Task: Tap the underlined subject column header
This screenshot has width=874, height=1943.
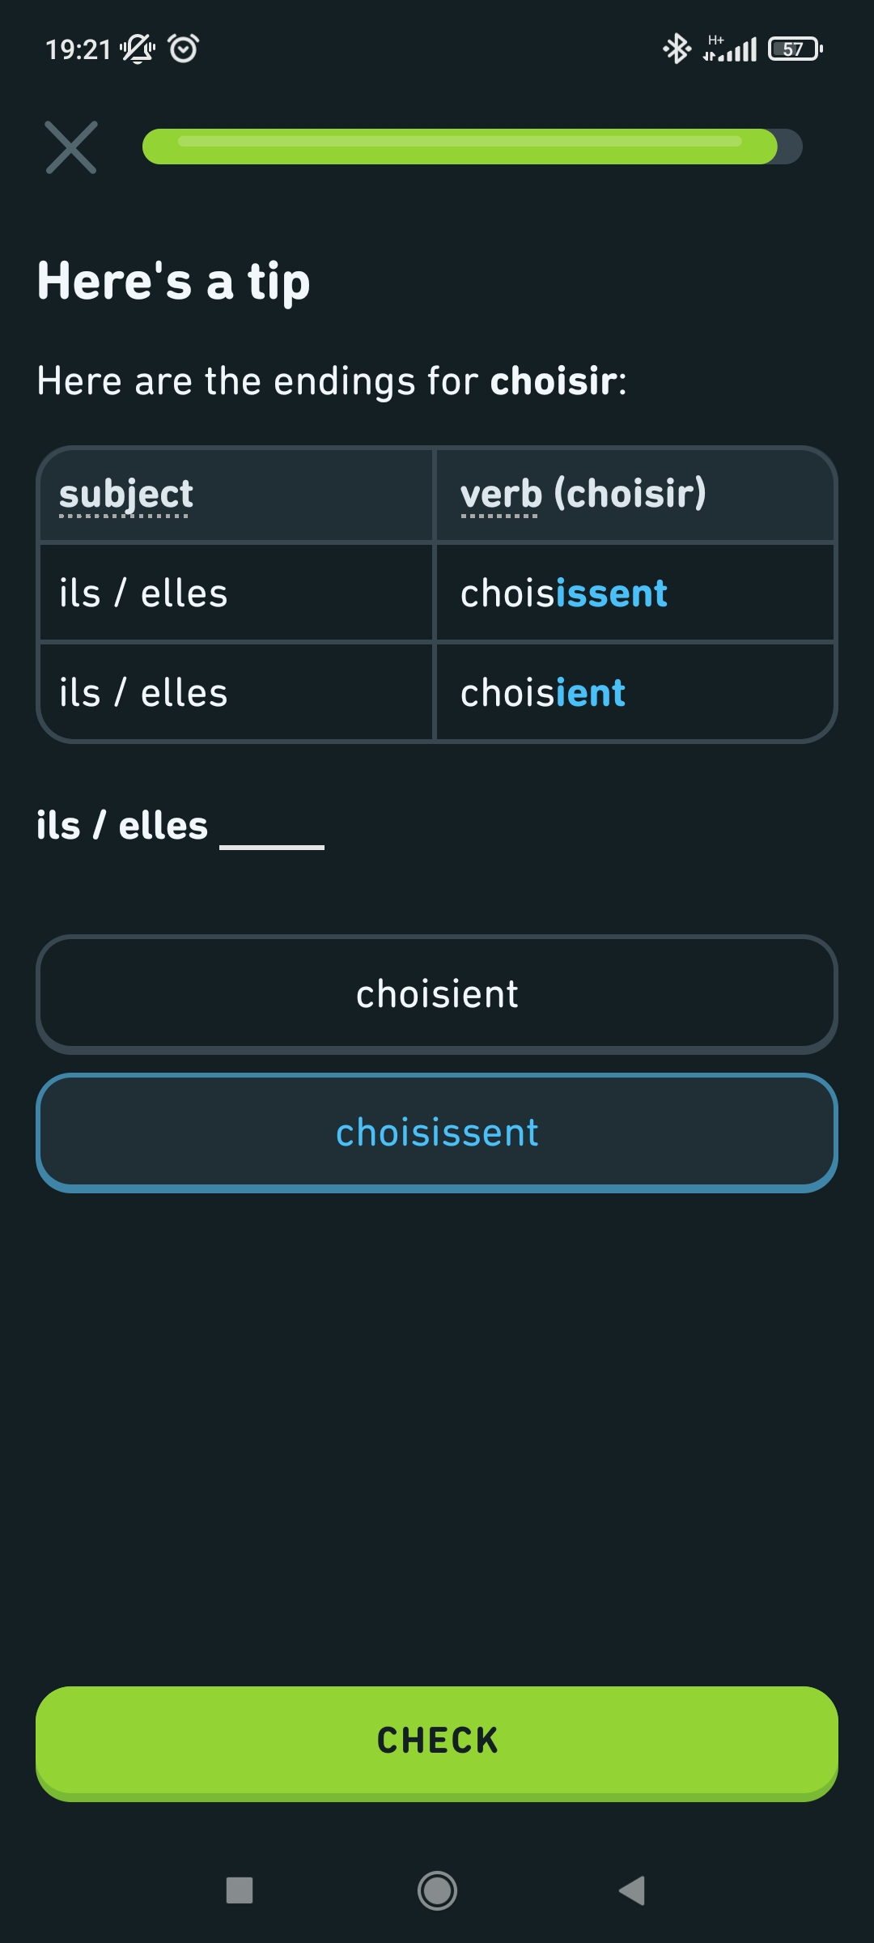Action: coord(125,494)
